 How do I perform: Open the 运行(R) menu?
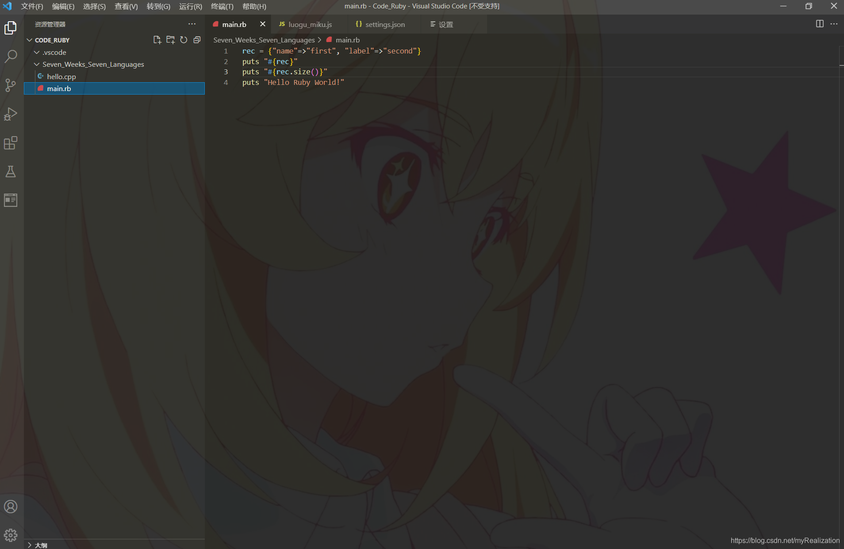[191, 6]
